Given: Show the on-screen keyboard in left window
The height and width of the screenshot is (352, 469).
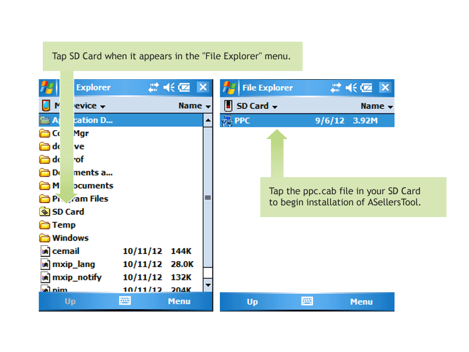Looking at the screenshot, I should pyautogui.click(x=125, y=300).
